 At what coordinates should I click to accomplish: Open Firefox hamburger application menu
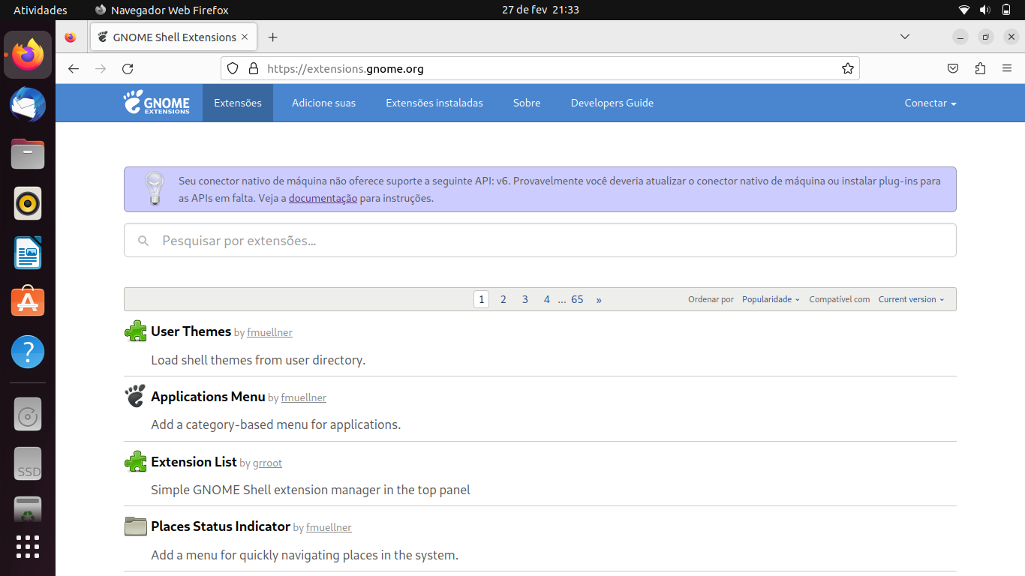pos(1007,68)
